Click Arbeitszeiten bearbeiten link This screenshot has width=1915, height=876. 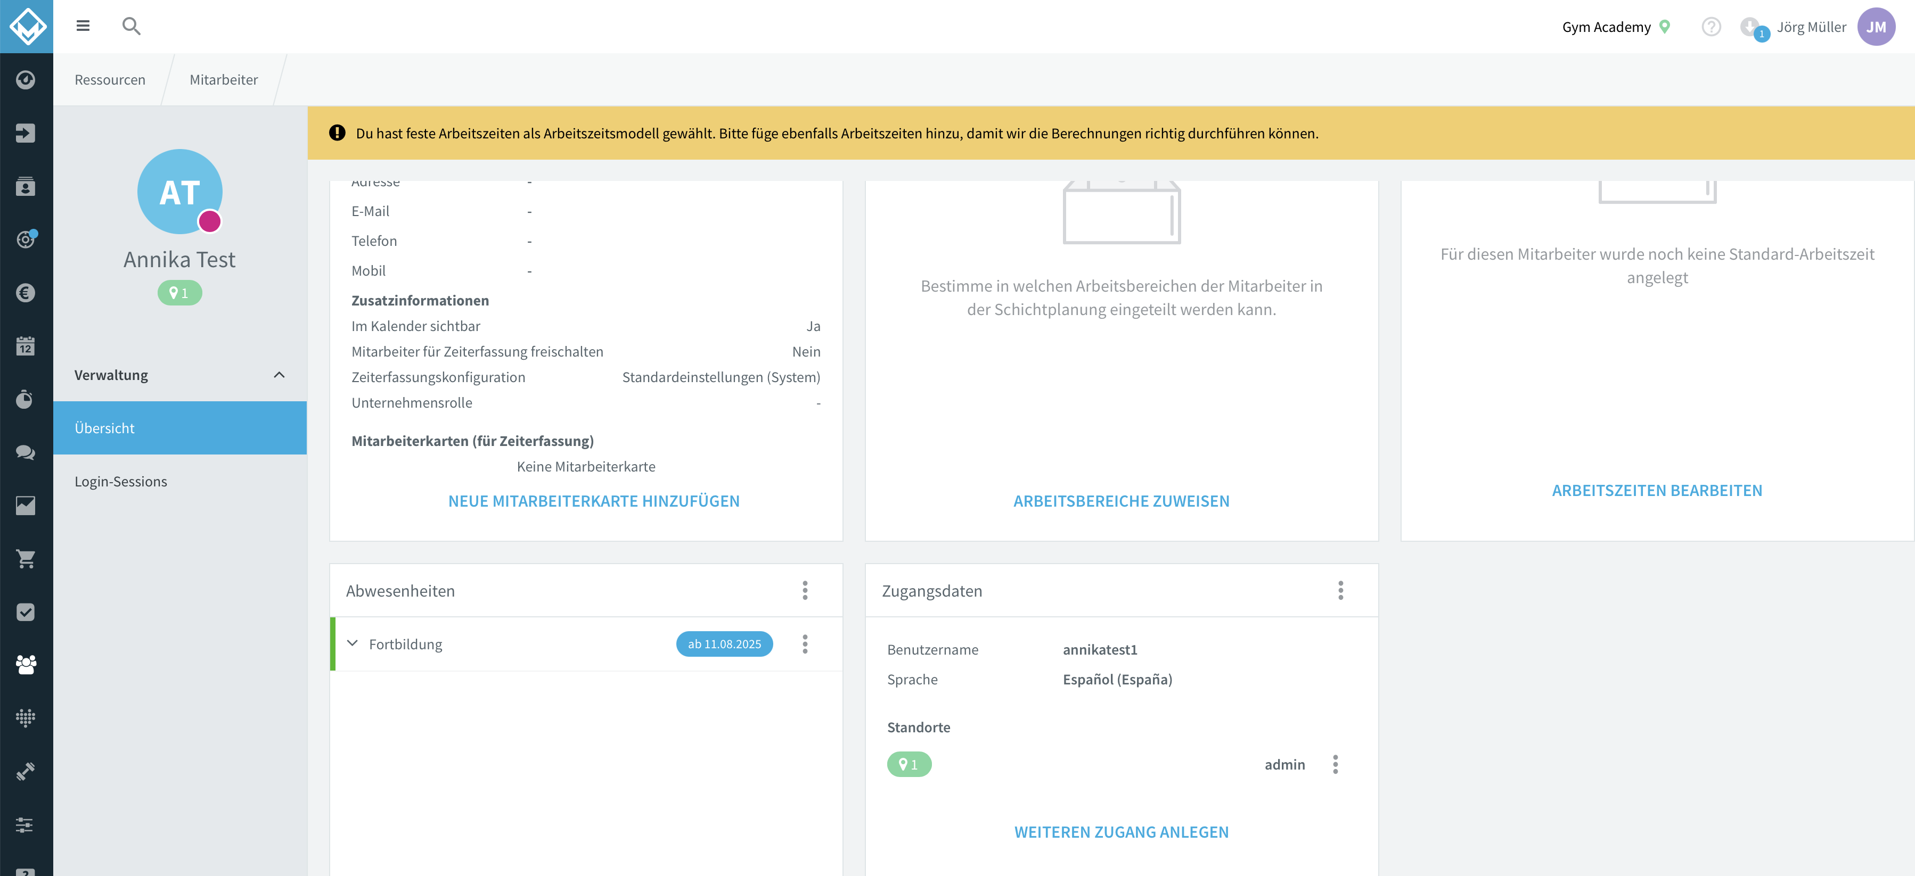pyautogui.click(x=1656, y=490)
